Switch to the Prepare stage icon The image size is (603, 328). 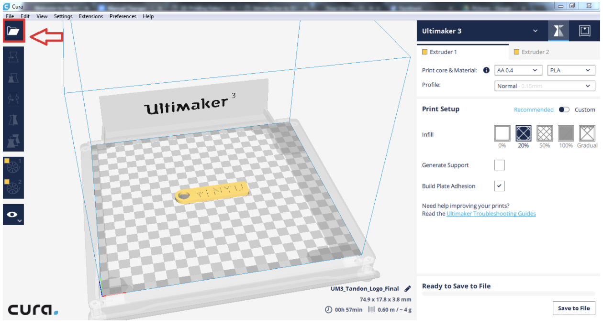coord(558,31)
